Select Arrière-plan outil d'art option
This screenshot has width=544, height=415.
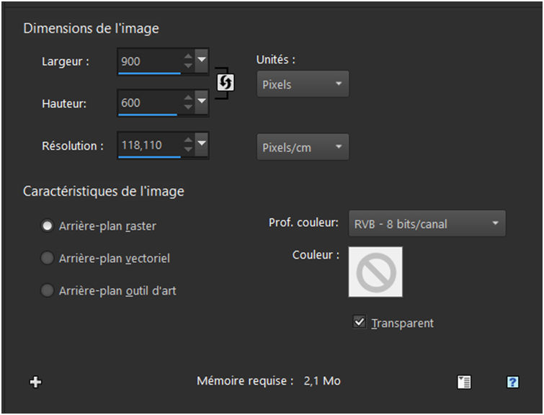pyautogui.click(x=48, y=291)
